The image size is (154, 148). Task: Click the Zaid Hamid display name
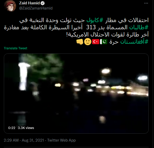(29, 3)
